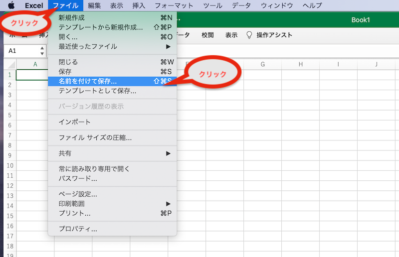Click the 操作アシスト lightbulb icon
This screenshot has width=399, height=257.
coord(249,35)
